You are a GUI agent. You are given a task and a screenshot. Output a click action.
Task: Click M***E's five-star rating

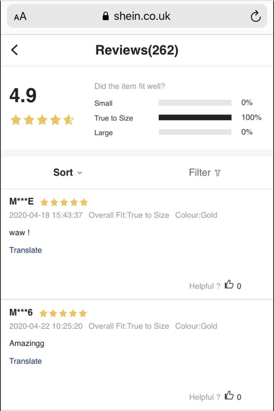click(x=64, y=202)
